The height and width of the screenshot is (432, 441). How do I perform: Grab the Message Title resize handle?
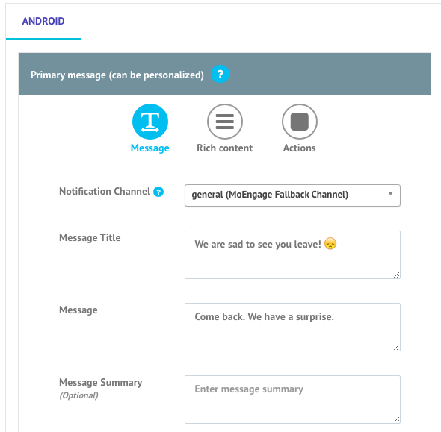pos(396,275)
